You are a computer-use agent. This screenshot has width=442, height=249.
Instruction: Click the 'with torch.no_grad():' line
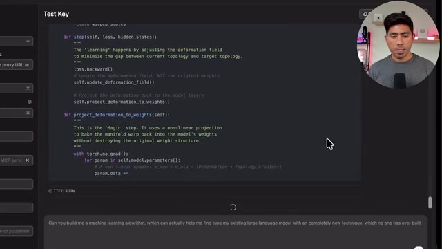[x=101, y=154]
